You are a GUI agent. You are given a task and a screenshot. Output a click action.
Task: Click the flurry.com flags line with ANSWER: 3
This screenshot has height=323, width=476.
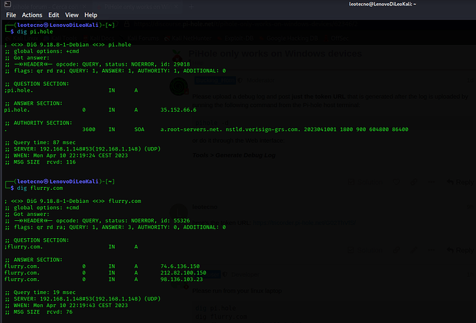pos(115,227)
